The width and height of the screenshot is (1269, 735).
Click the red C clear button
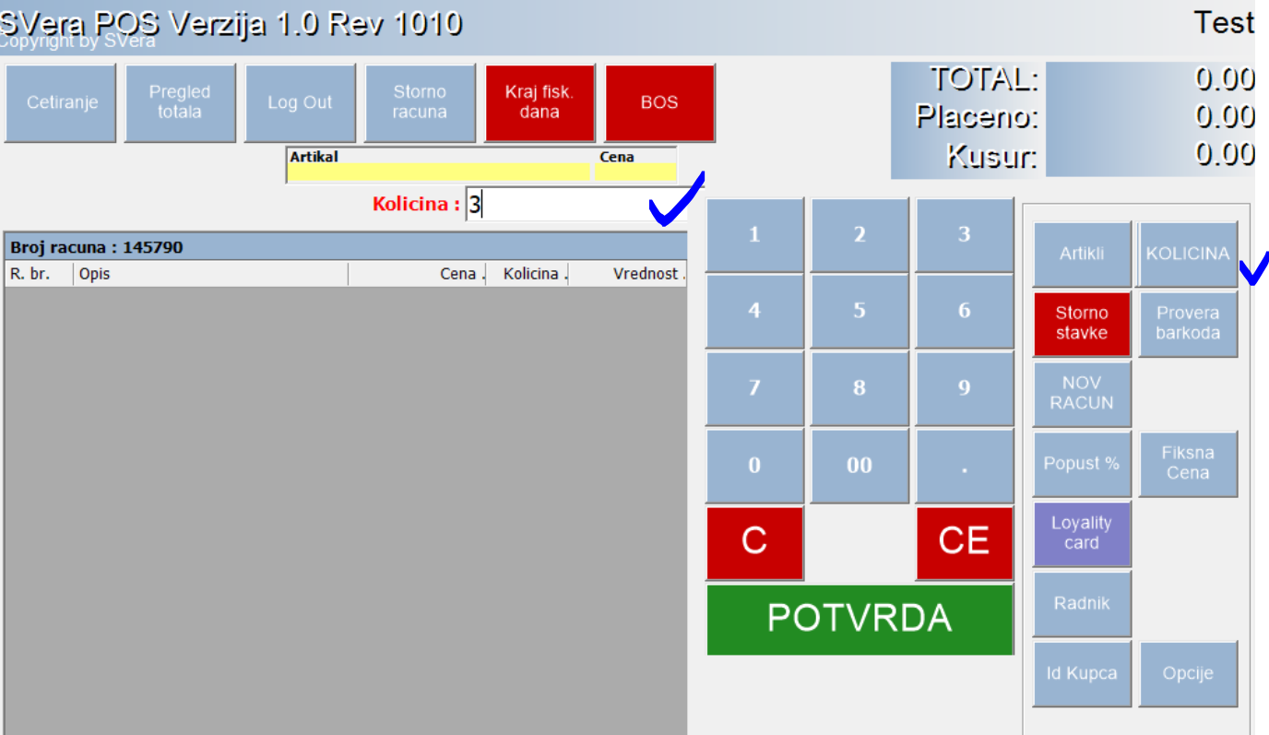coord(754,542)
